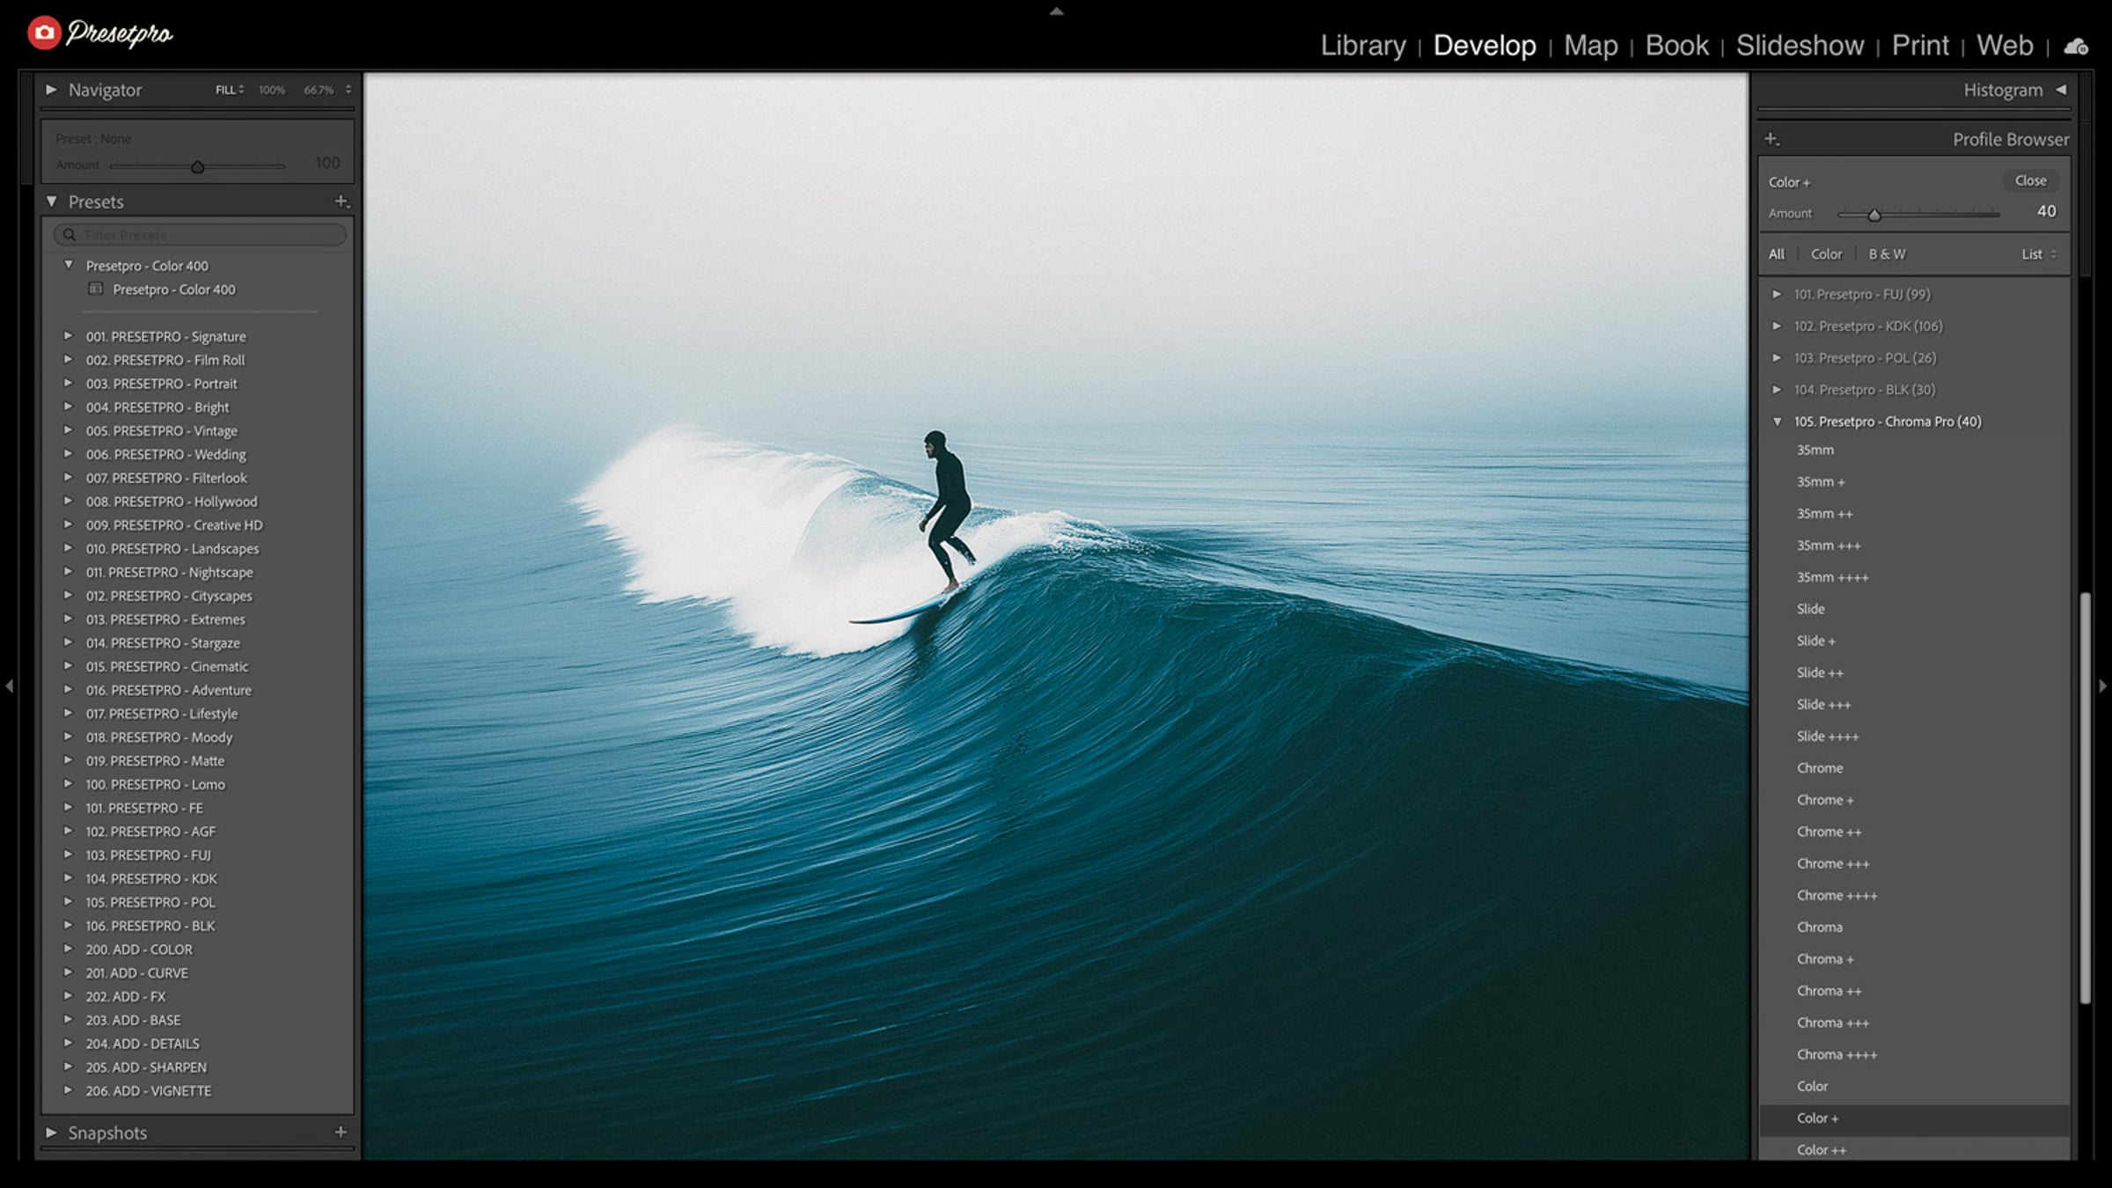The width and height of the screenshot is (2112, 1188).
Task: Collapse the Histogram panel triangle
Action: click(2061, 90)
